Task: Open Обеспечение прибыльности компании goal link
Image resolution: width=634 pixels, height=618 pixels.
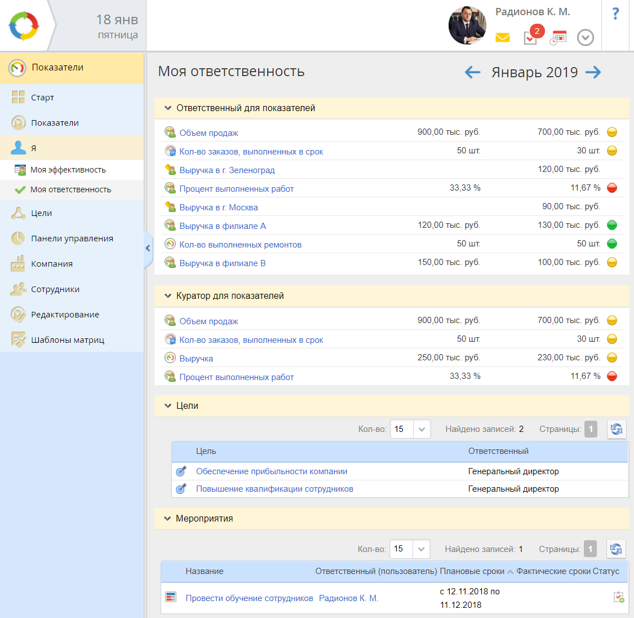Action: click(x=272, y=471)
